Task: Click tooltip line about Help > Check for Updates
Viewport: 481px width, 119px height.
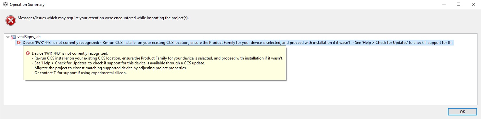Action: pos(118,63)
